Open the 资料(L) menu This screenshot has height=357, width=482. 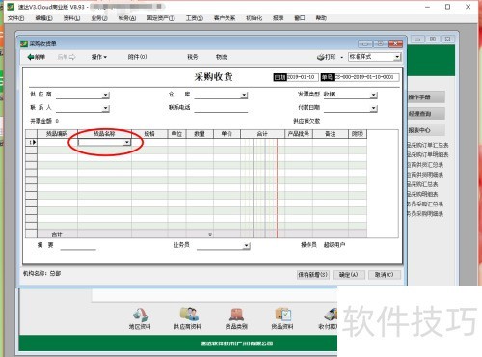(71, 18)
